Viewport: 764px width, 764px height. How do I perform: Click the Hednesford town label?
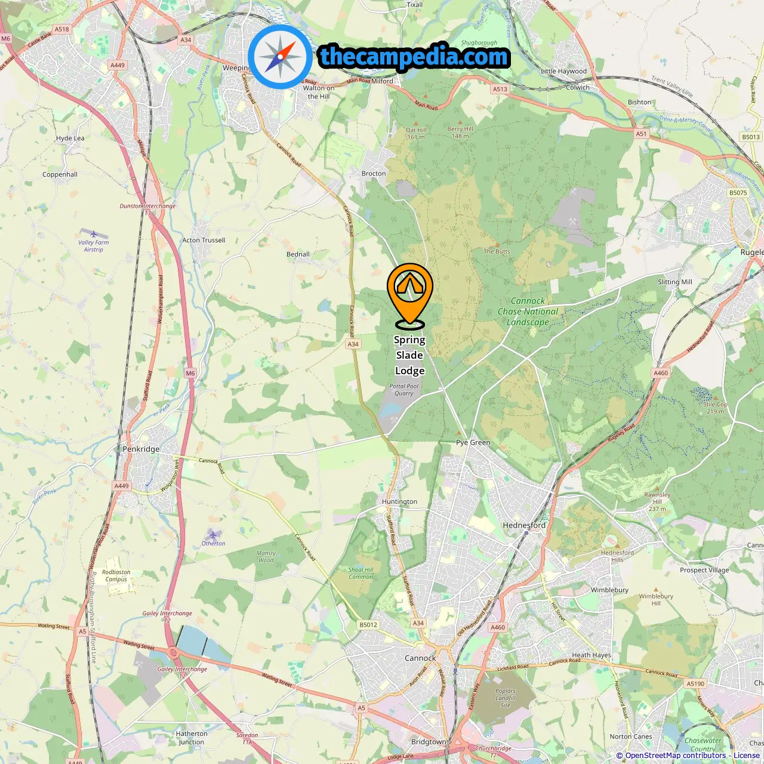click(524, 525)
